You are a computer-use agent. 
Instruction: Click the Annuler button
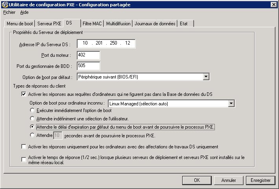coord(229,180)
